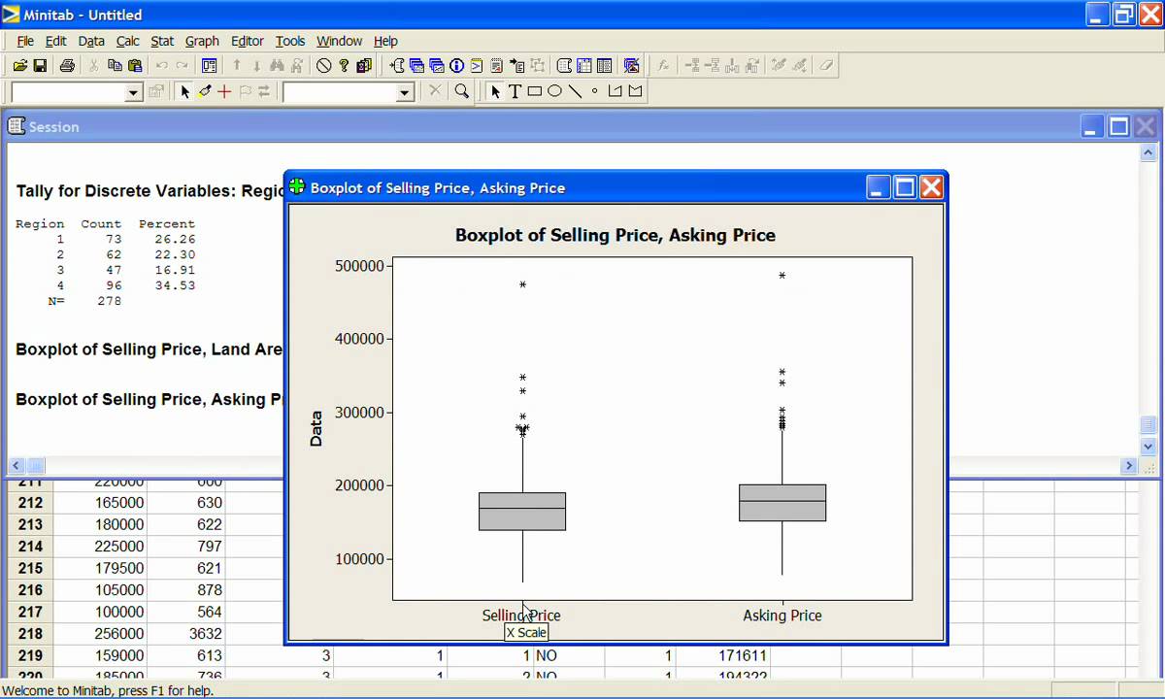1165x699 pixels.
Task: Open the ReportPad icon
Action: 496,65
